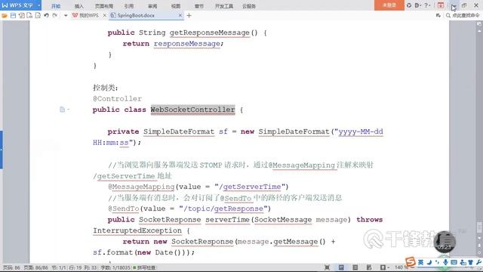Click the orange login button in title bar
483x272 pixels.
(389, 5)
